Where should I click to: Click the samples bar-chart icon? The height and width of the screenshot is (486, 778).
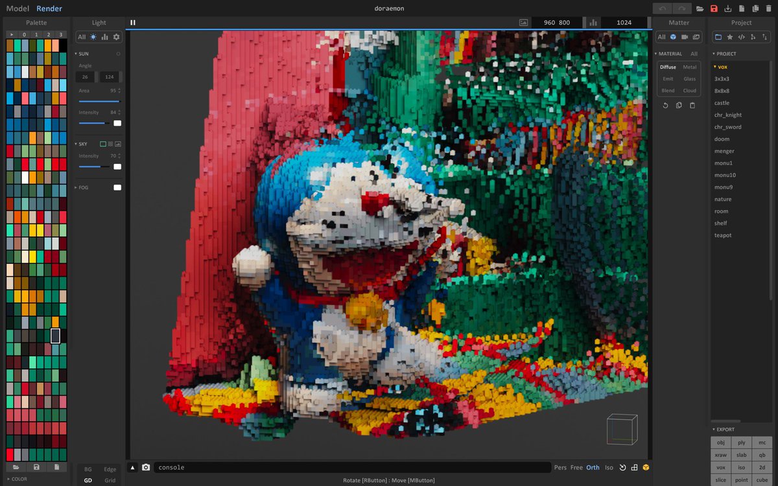tap(593, 23)
